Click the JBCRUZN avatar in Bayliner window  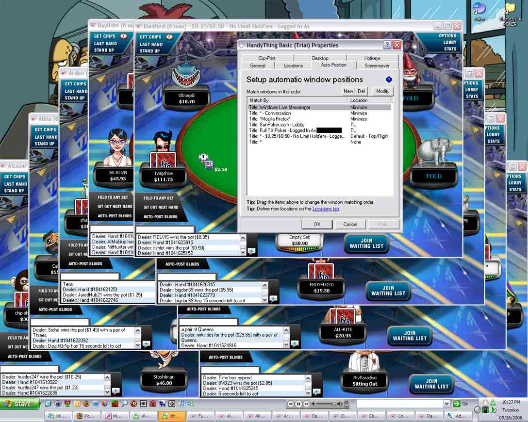coord(117,148)
